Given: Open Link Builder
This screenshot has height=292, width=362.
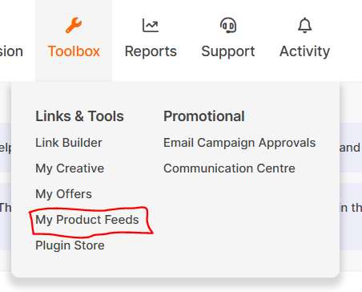Looking at the screenshot, I should [x=69, y=143].
